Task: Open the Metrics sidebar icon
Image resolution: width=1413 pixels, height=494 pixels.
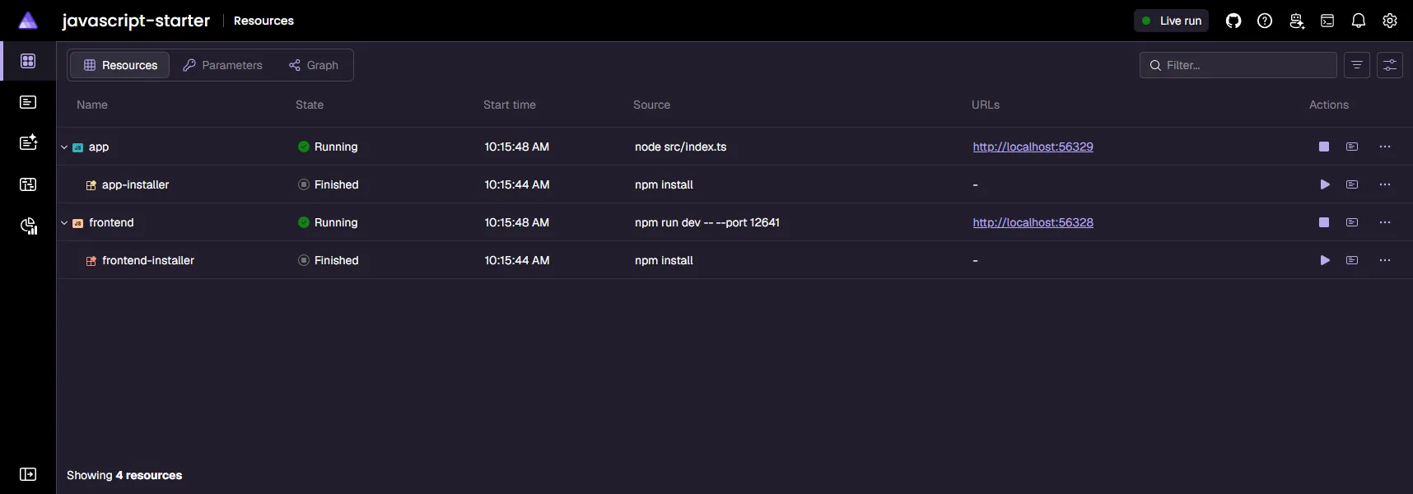Action: pyautogui.click(x=29, y=226)
